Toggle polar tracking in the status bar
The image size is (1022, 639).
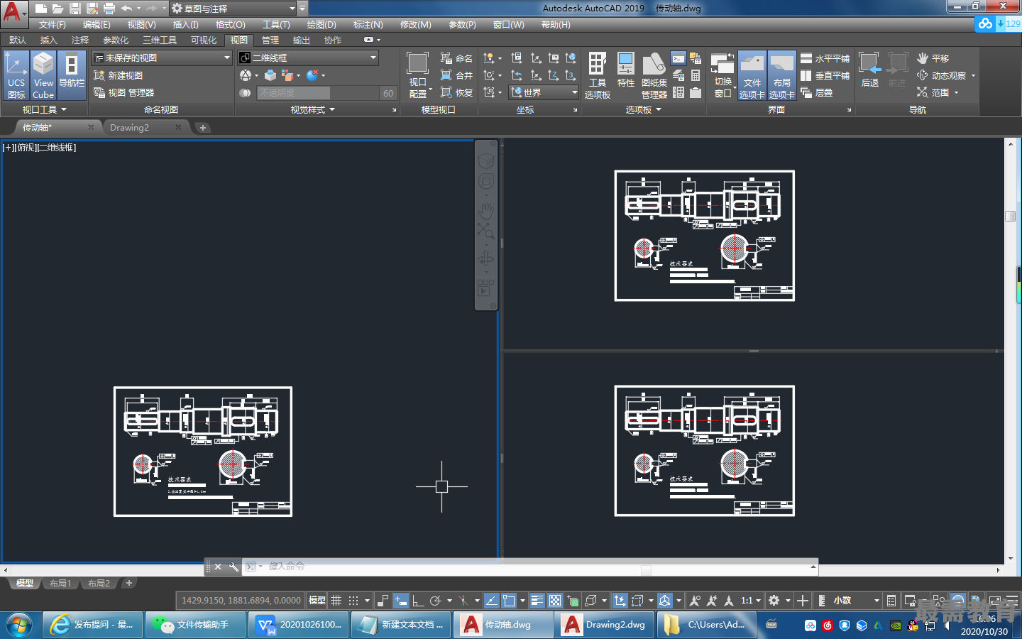[x=435, y=600]
